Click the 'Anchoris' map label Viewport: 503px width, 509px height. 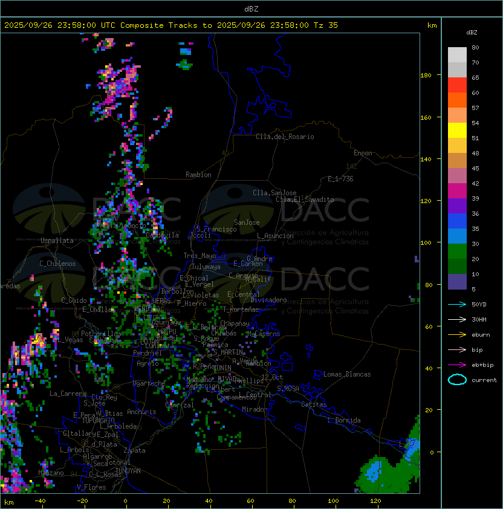(141, 412)
